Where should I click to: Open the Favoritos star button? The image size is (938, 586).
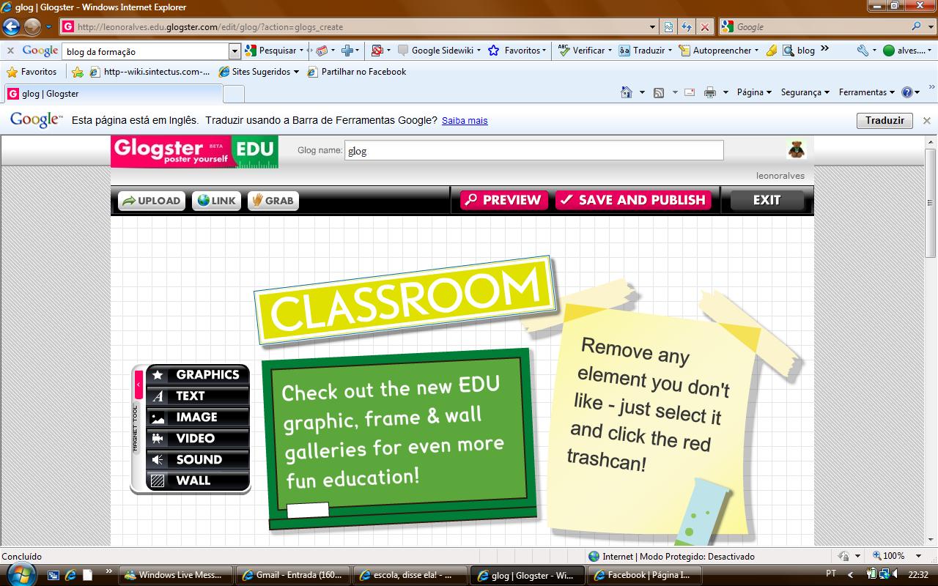(32, 72)
